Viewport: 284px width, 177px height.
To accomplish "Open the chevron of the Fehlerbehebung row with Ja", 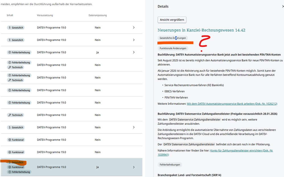I will pos(134,52).
